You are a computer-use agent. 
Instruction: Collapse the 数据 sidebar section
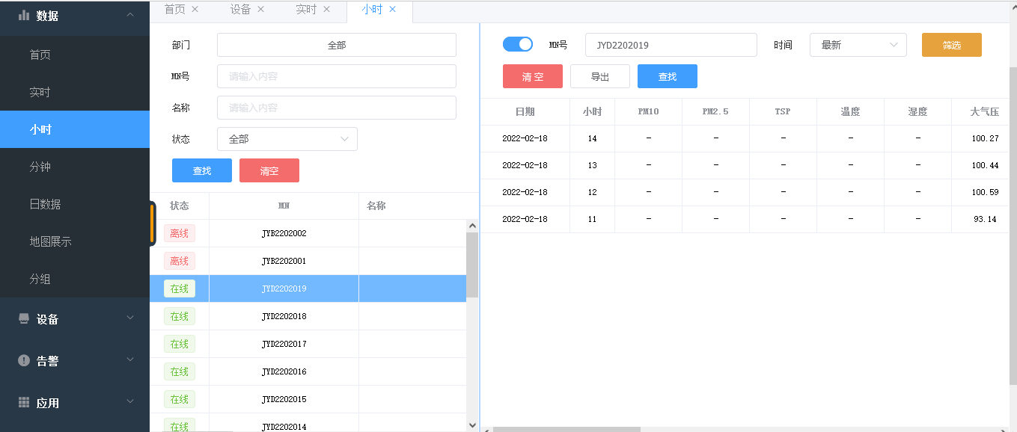tap(130, 15)
